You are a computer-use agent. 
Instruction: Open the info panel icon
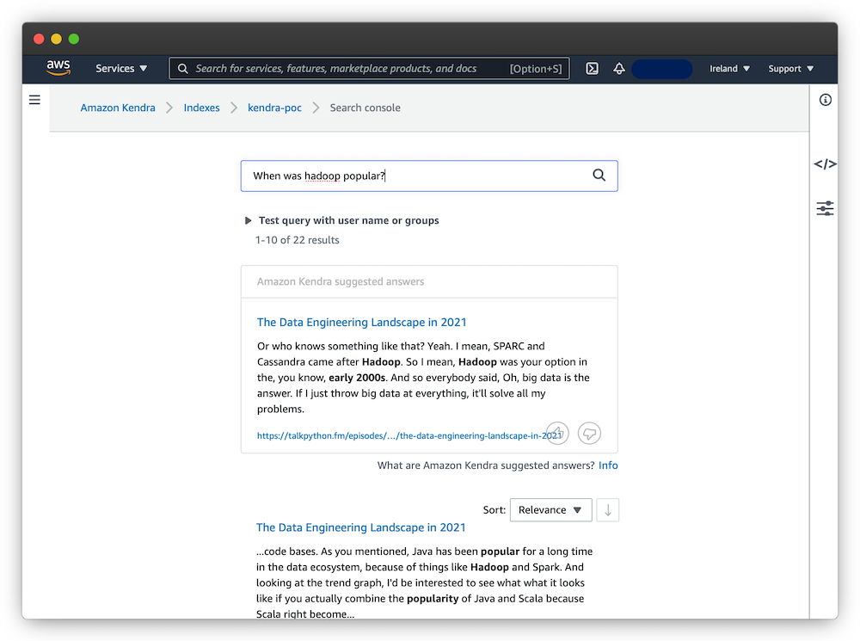point(825,100)
